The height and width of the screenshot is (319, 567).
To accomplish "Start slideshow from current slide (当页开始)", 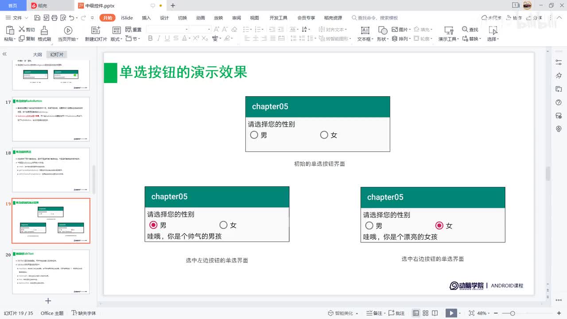I will click(x=68, y=34).
